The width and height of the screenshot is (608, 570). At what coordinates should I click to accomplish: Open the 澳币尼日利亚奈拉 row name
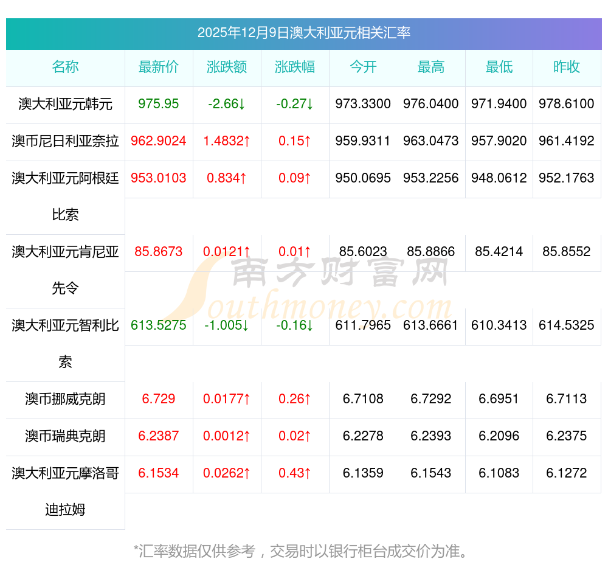65,142
